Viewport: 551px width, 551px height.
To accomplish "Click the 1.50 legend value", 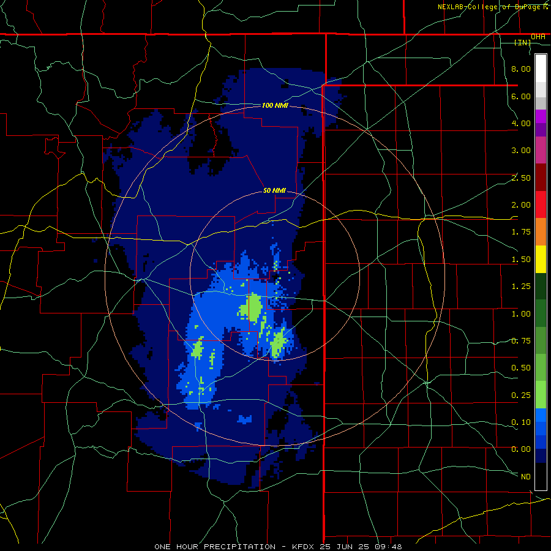I will pyautogui.click(x=521, y=260).
